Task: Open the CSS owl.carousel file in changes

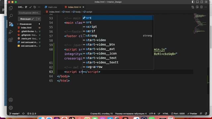Action: 29,42
